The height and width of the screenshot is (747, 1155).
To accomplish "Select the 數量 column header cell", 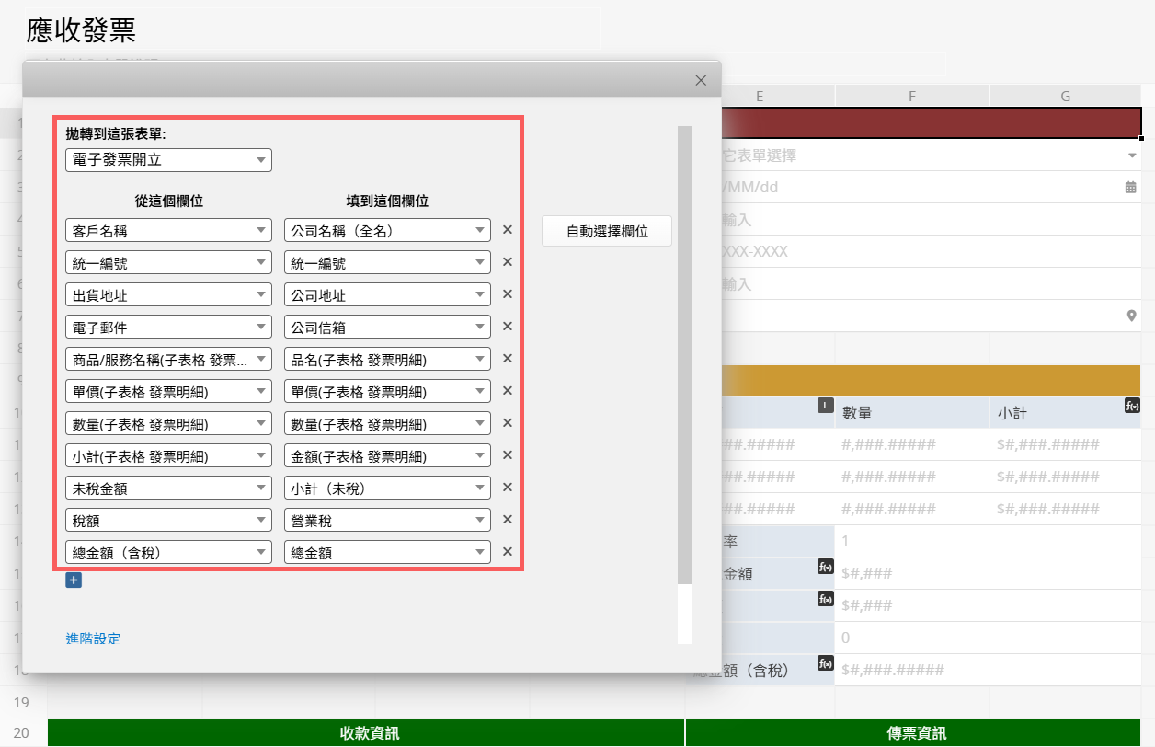I will click(911, 414).
